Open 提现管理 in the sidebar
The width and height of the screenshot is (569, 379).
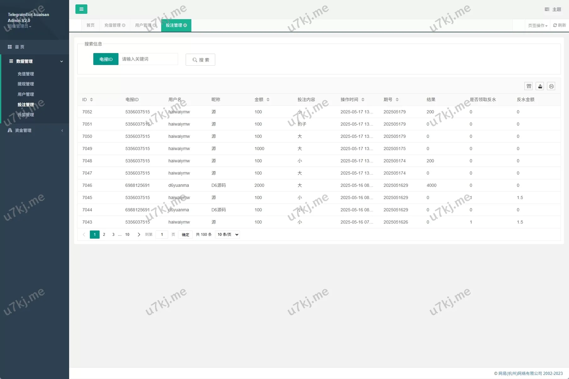pyautogui.click(x=26, y=84)
